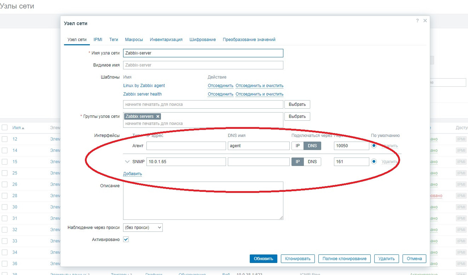Select the Узел сети tab
This screenshot has width=468, height=275.
(77, 40)
